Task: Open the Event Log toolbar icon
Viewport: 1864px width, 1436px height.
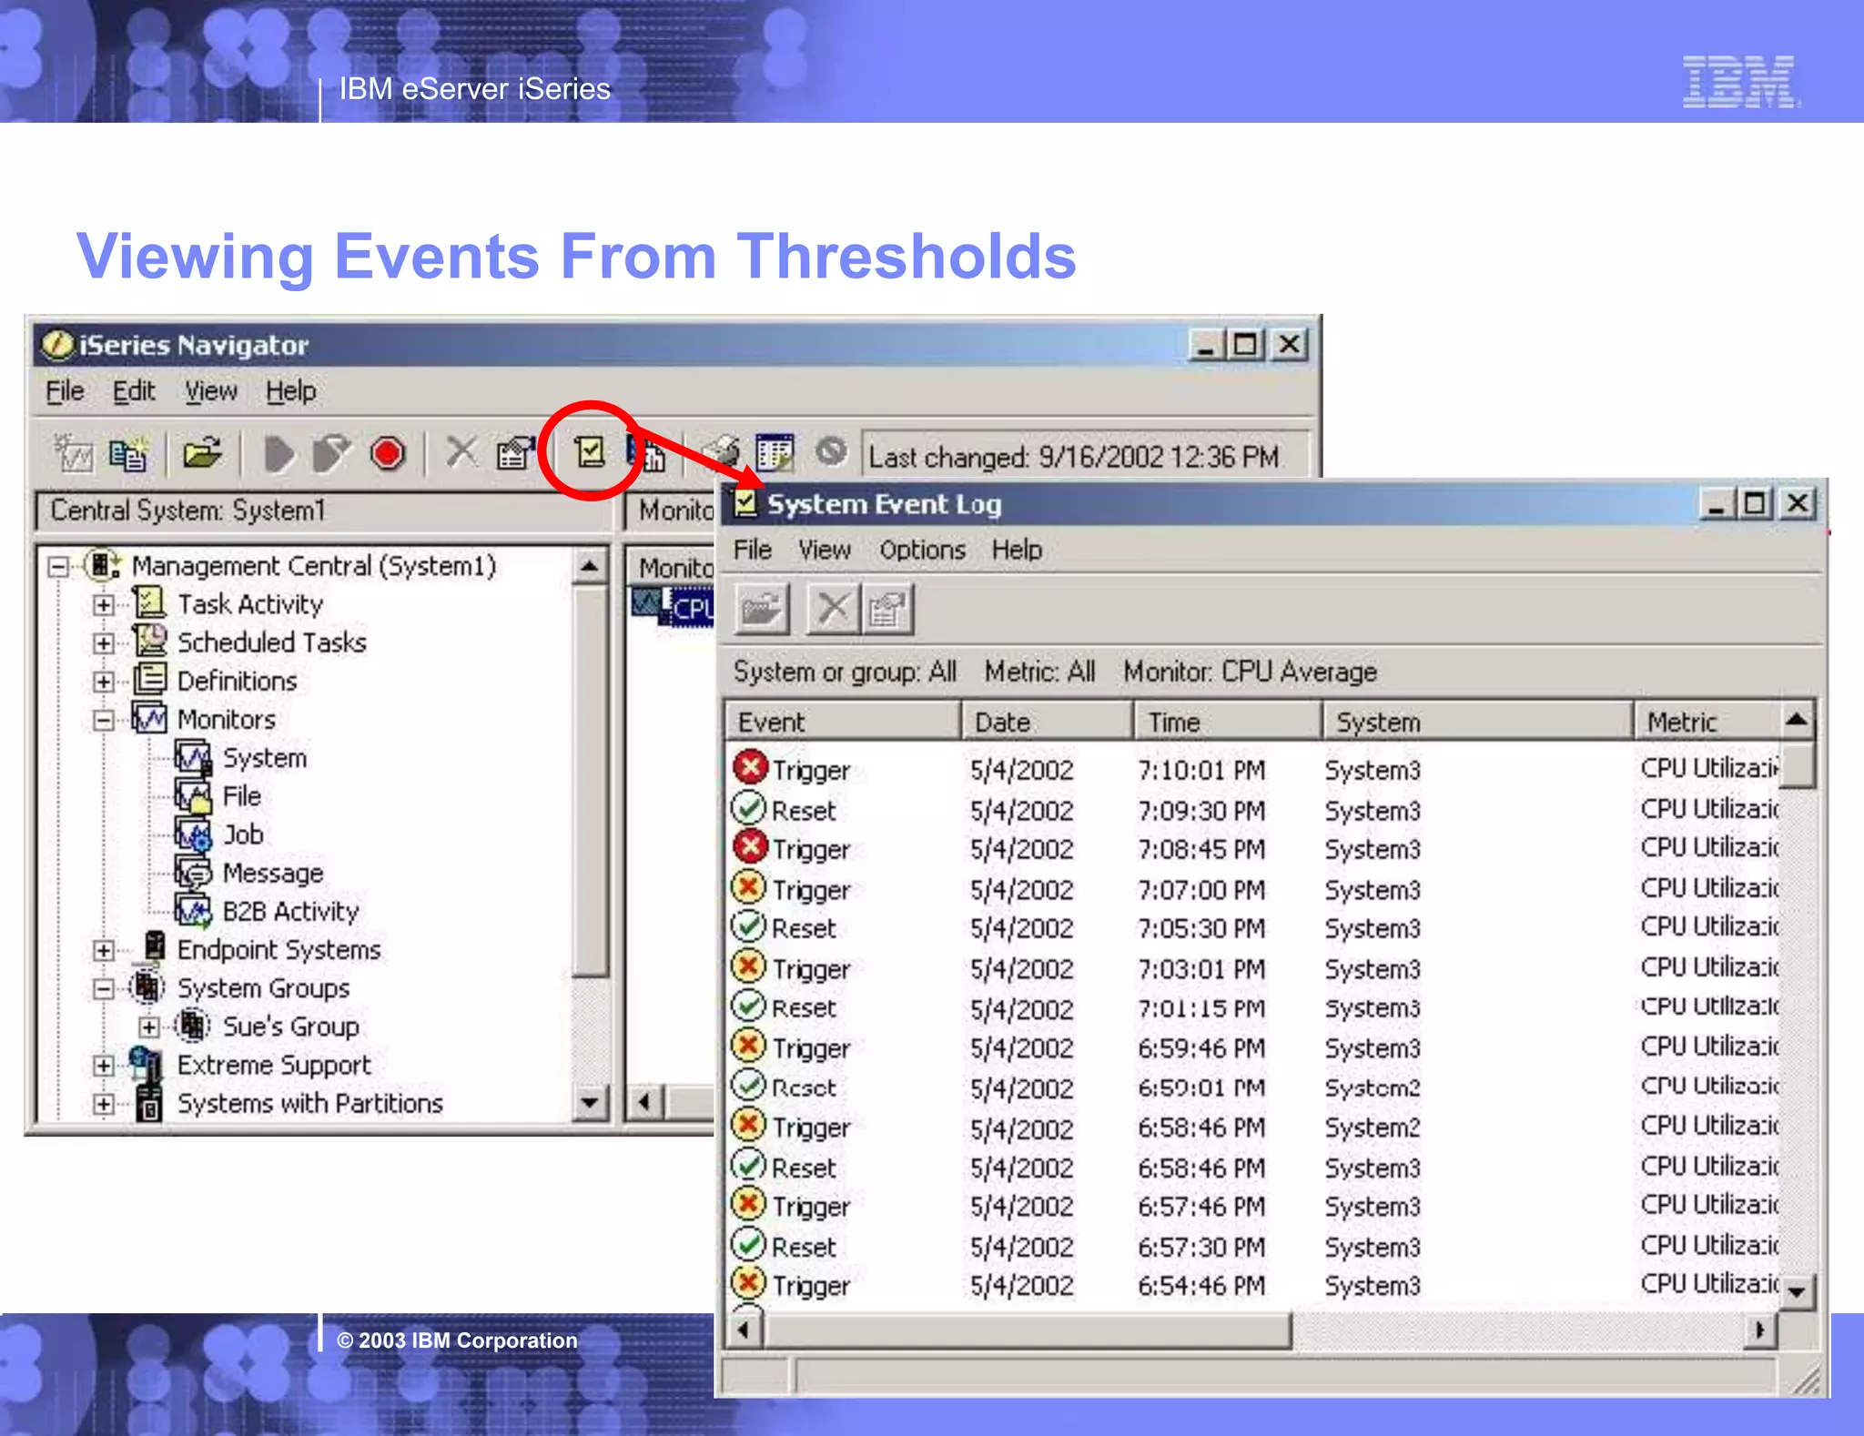Action: (590, 451)
